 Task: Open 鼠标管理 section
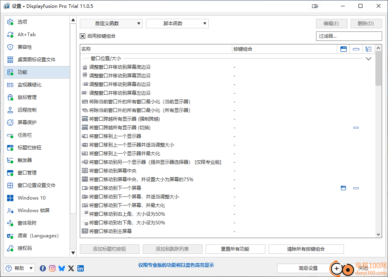pos(37,97)
